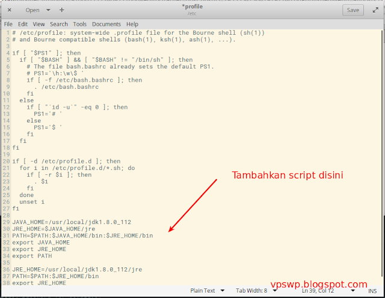Image resolution: width=385 pixels, height=298 pixels.
Task: Expand the Tab Width: 8 dropdown
Action: click(256, 291)
